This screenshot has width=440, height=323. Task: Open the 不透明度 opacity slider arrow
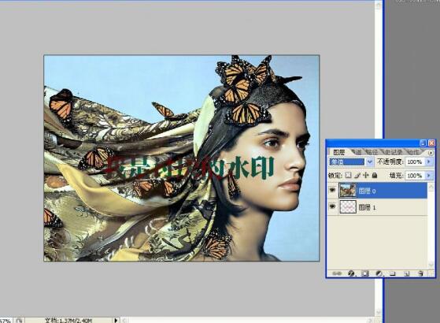(428, 161)
